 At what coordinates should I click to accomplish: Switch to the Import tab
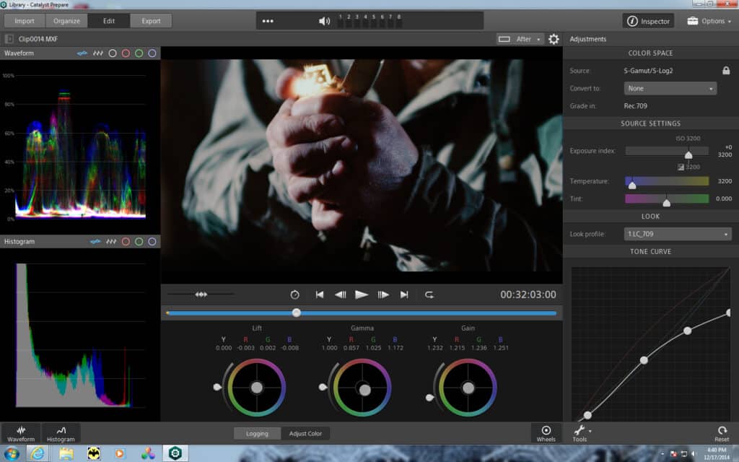click(25, 21)
